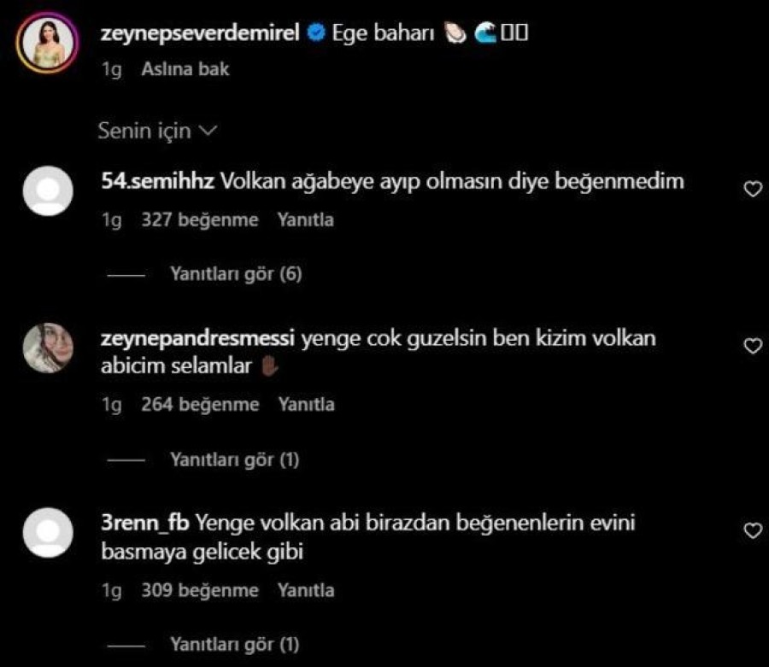Open zeynepseverdemirel profile picture story
Viewport: 769px width, 667px height.
pos(47,43)
